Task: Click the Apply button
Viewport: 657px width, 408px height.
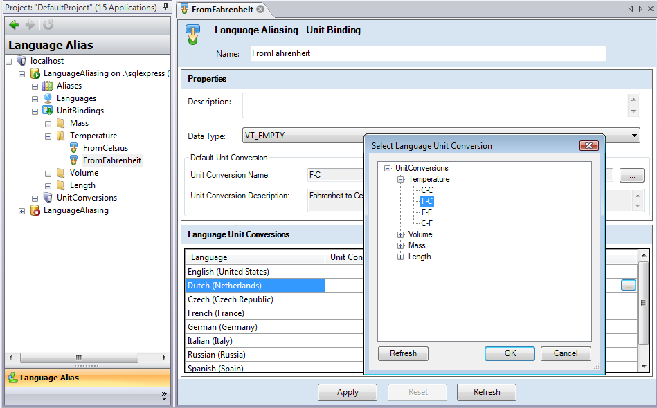Action: [x=347, y=392]
